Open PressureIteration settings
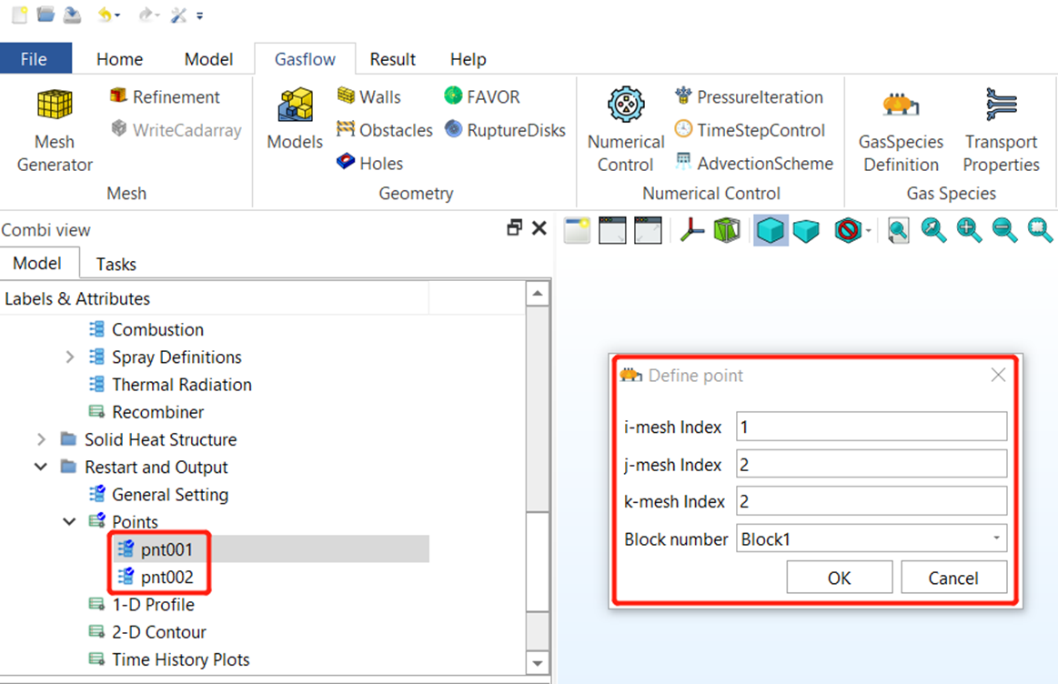This screenshot has height=684, width=1058. [749, 97]
